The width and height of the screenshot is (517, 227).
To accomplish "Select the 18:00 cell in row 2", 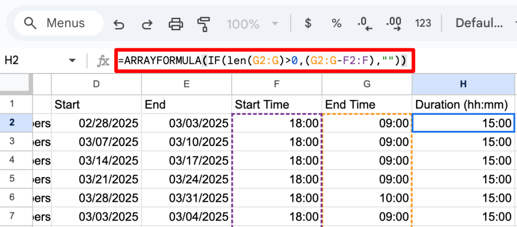I will click(277, 123).
